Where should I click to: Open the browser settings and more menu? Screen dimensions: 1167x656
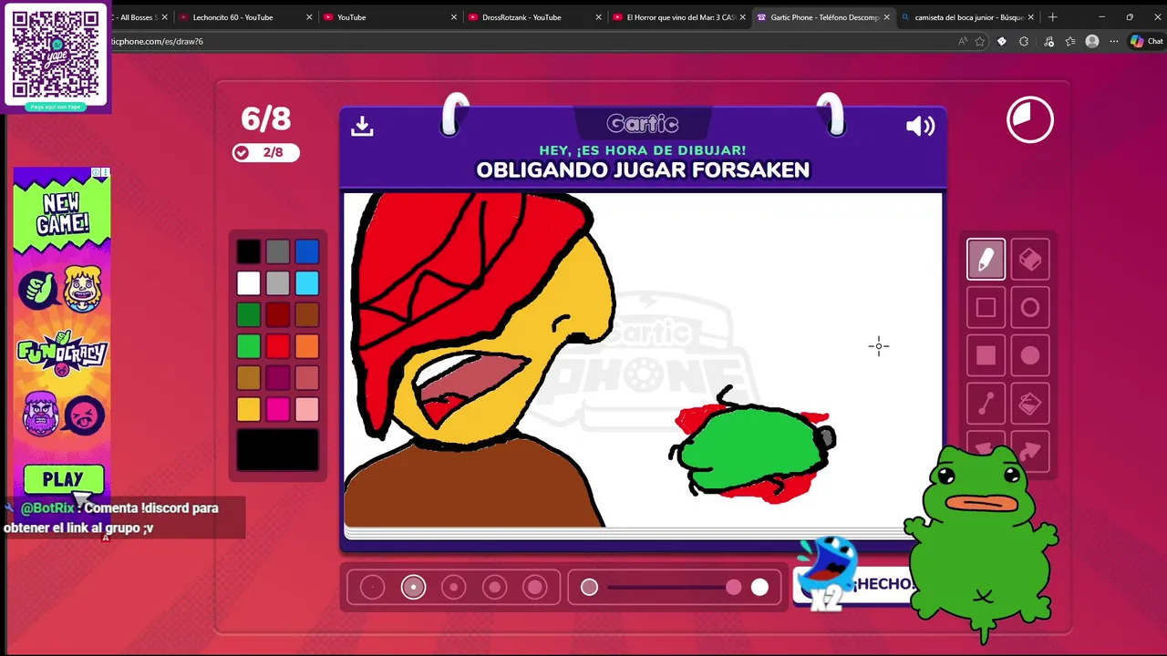coord(1113,41)
